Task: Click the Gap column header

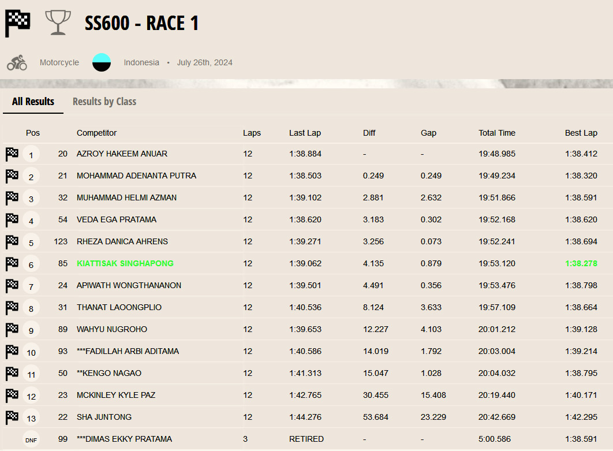Action: click(x=428, y=133)
